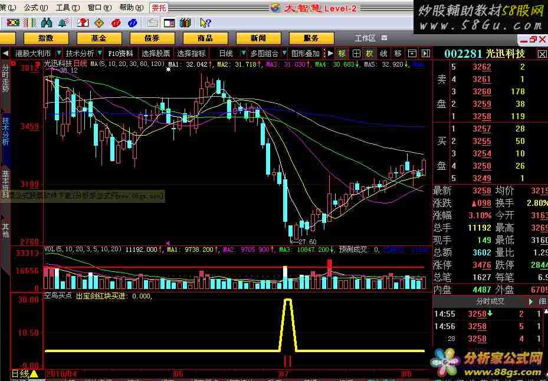Open the 公式 menu
The image size is (548, 381).
(x=35, y=7)
